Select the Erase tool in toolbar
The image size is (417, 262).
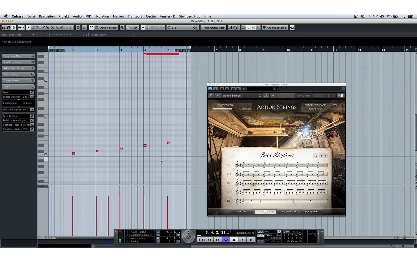pyautogui.click(x=38, y=28)
